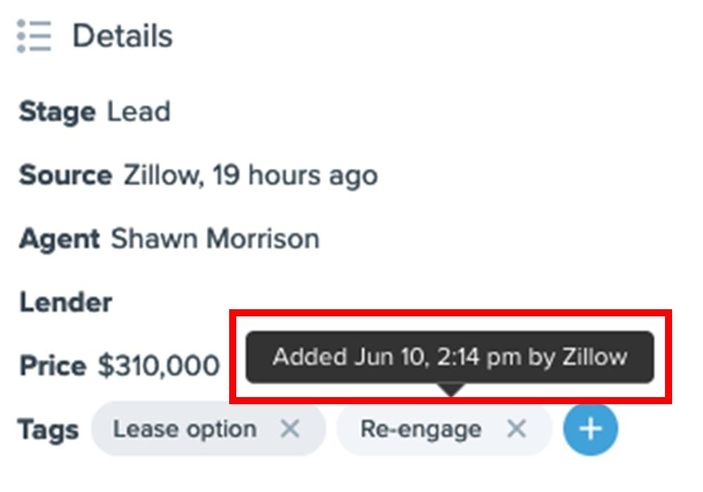Open the Details section heading
This screenshot has height=492, width=703.
point(122,36)
